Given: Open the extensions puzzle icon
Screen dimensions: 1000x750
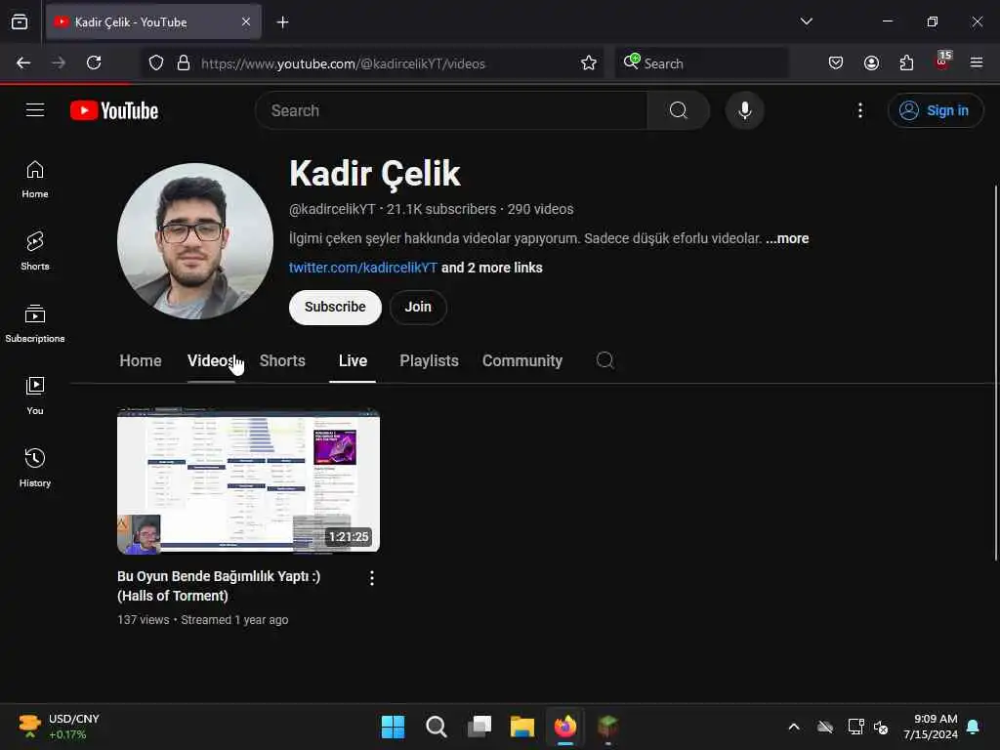Looking at the screenshot, I should pyautogui.click(x=906, y=62).
